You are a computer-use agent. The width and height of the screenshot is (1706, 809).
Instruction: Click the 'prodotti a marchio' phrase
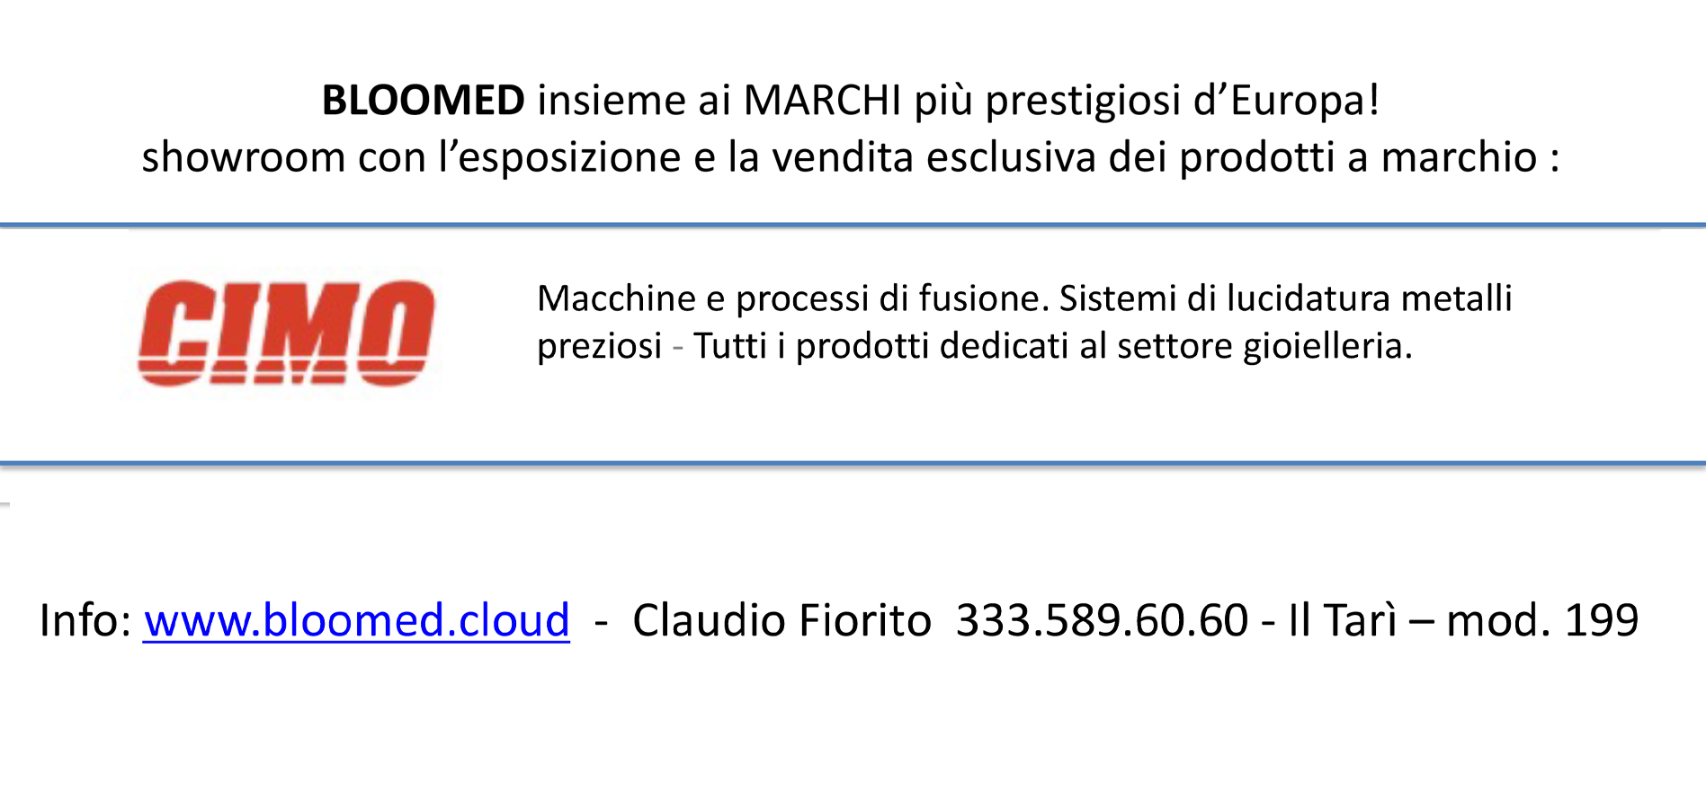(1358, 157)
